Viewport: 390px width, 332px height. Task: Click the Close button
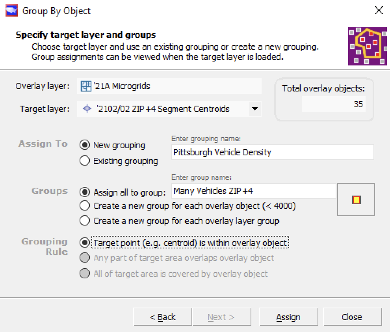[352, 317]
